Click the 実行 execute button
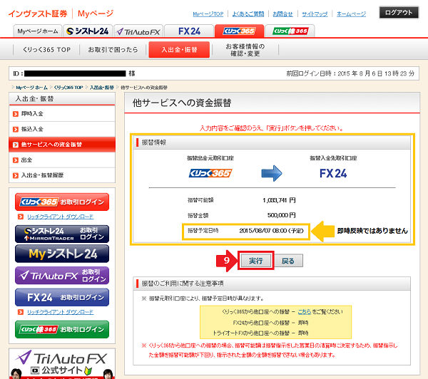 (x=256, y=261)
